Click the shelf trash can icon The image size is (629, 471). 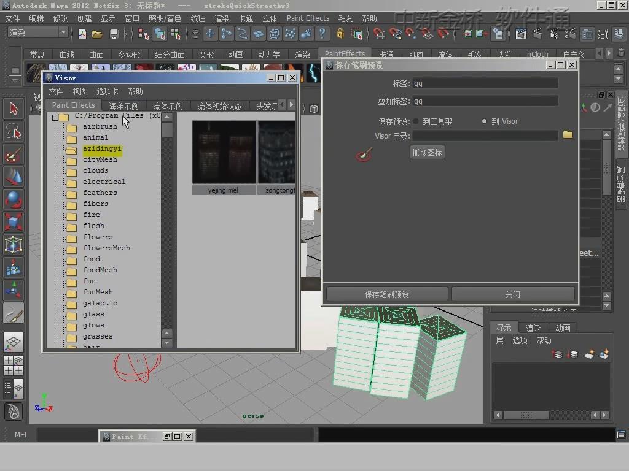[620, 53]
